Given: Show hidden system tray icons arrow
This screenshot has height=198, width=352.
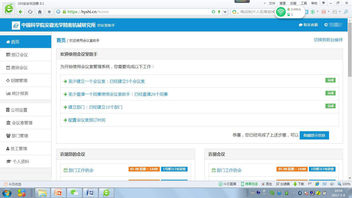Looking at the screenshot, I should tap(294, 193).
